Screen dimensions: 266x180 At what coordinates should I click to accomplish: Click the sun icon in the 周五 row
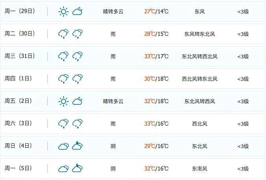coord(63,101)
